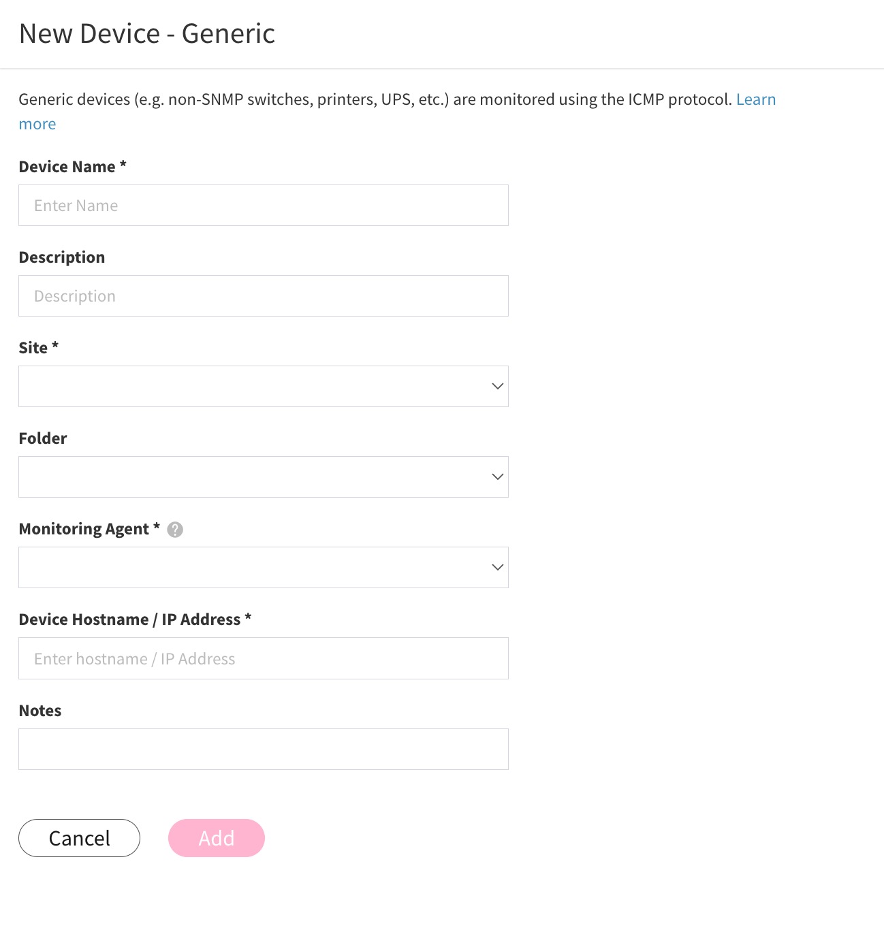
Task: Click into the Description input box
Action: click(264, 295)
